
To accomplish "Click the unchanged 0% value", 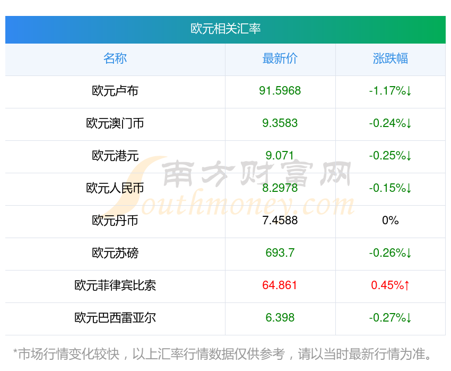I will (x=391, y=221).
